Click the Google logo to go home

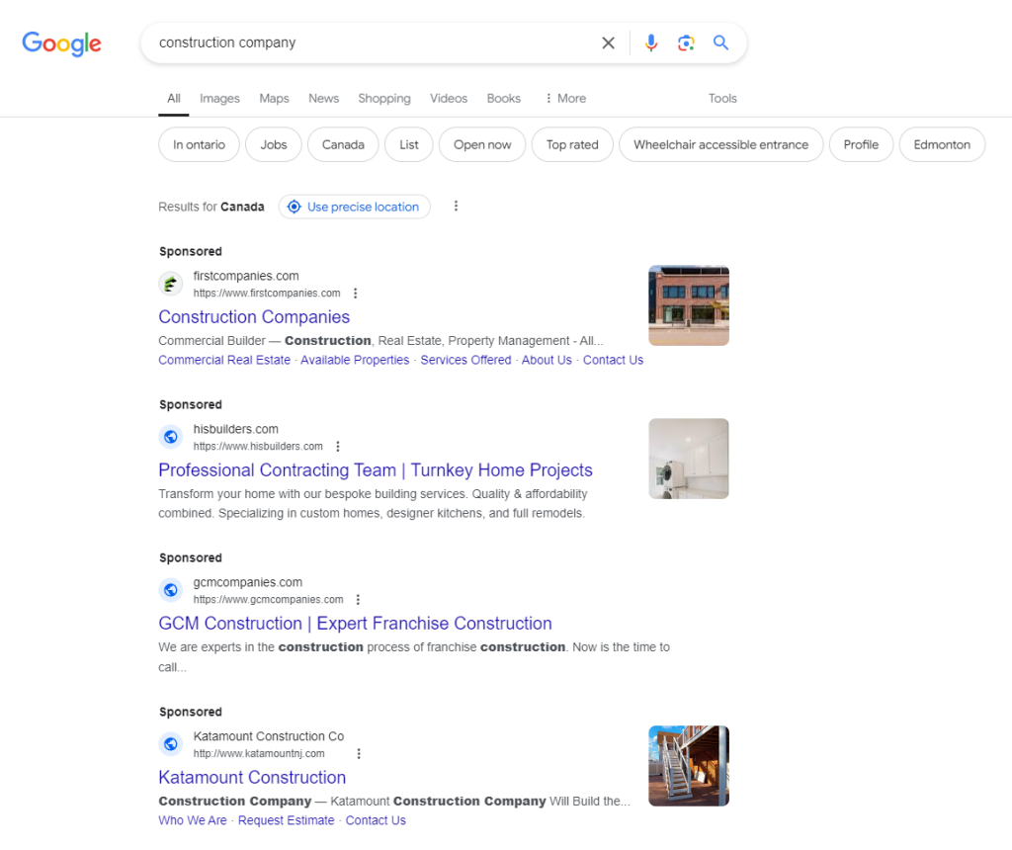pyautogui.click(x=61, y=43)
